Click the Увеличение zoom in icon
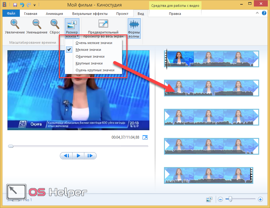The image size is (270, 208). pos(14,24)
